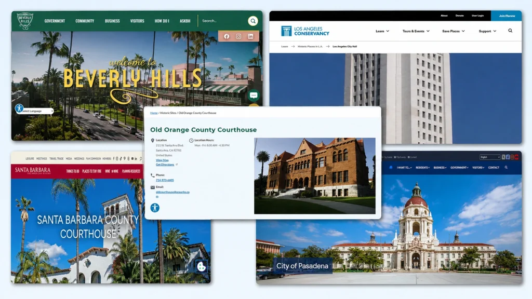Expand Pasadena's BUSINESS menu
This screenshot has width=532, height=299.
[440, 168]
